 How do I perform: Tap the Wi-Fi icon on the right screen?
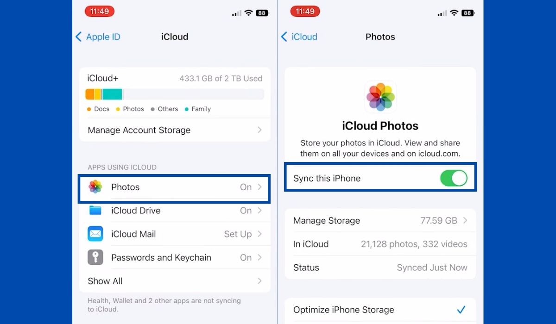454,13
